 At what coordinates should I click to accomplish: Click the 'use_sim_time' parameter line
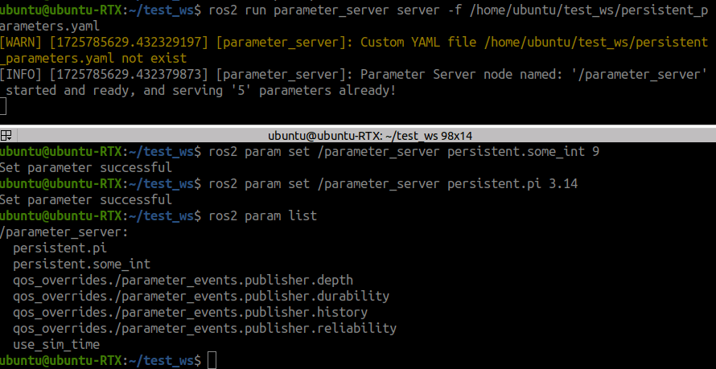tap(56, 344)
